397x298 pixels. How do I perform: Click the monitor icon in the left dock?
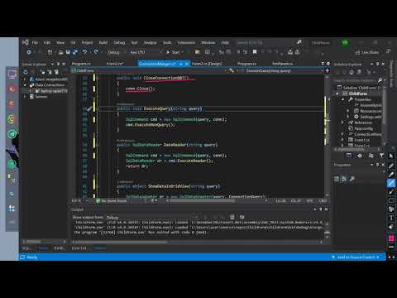point(12,74)
